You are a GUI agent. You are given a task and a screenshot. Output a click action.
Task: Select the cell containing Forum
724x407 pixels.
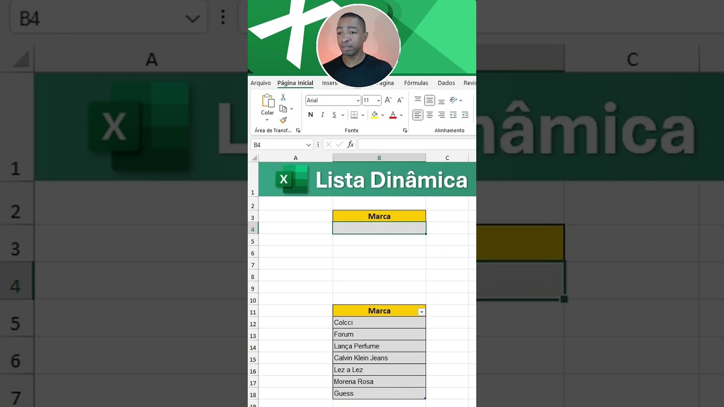pos(379,334)
